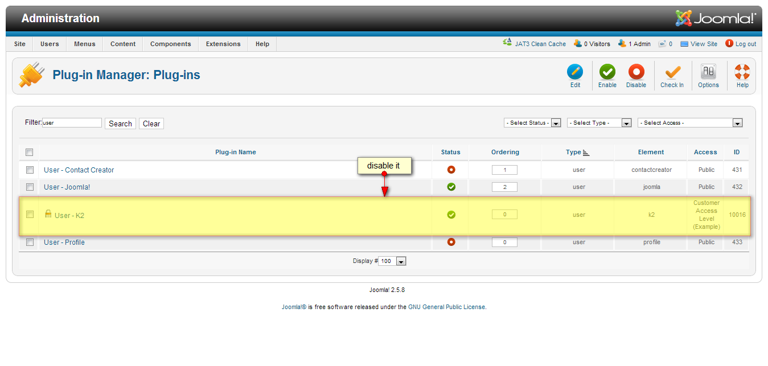Toggle the select-all checkbox in the header

pyautogui.click(x=30, y=152)
